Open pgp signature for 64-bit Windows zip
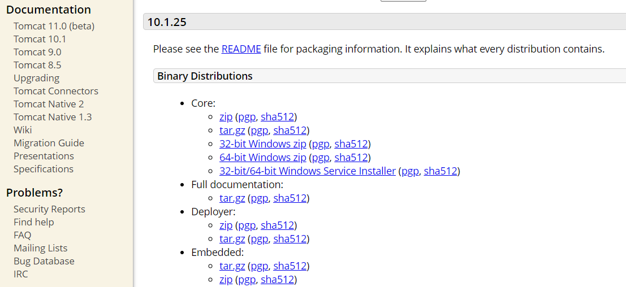The image size is (626, 287). pyautogui.click(x=320, y=158)
